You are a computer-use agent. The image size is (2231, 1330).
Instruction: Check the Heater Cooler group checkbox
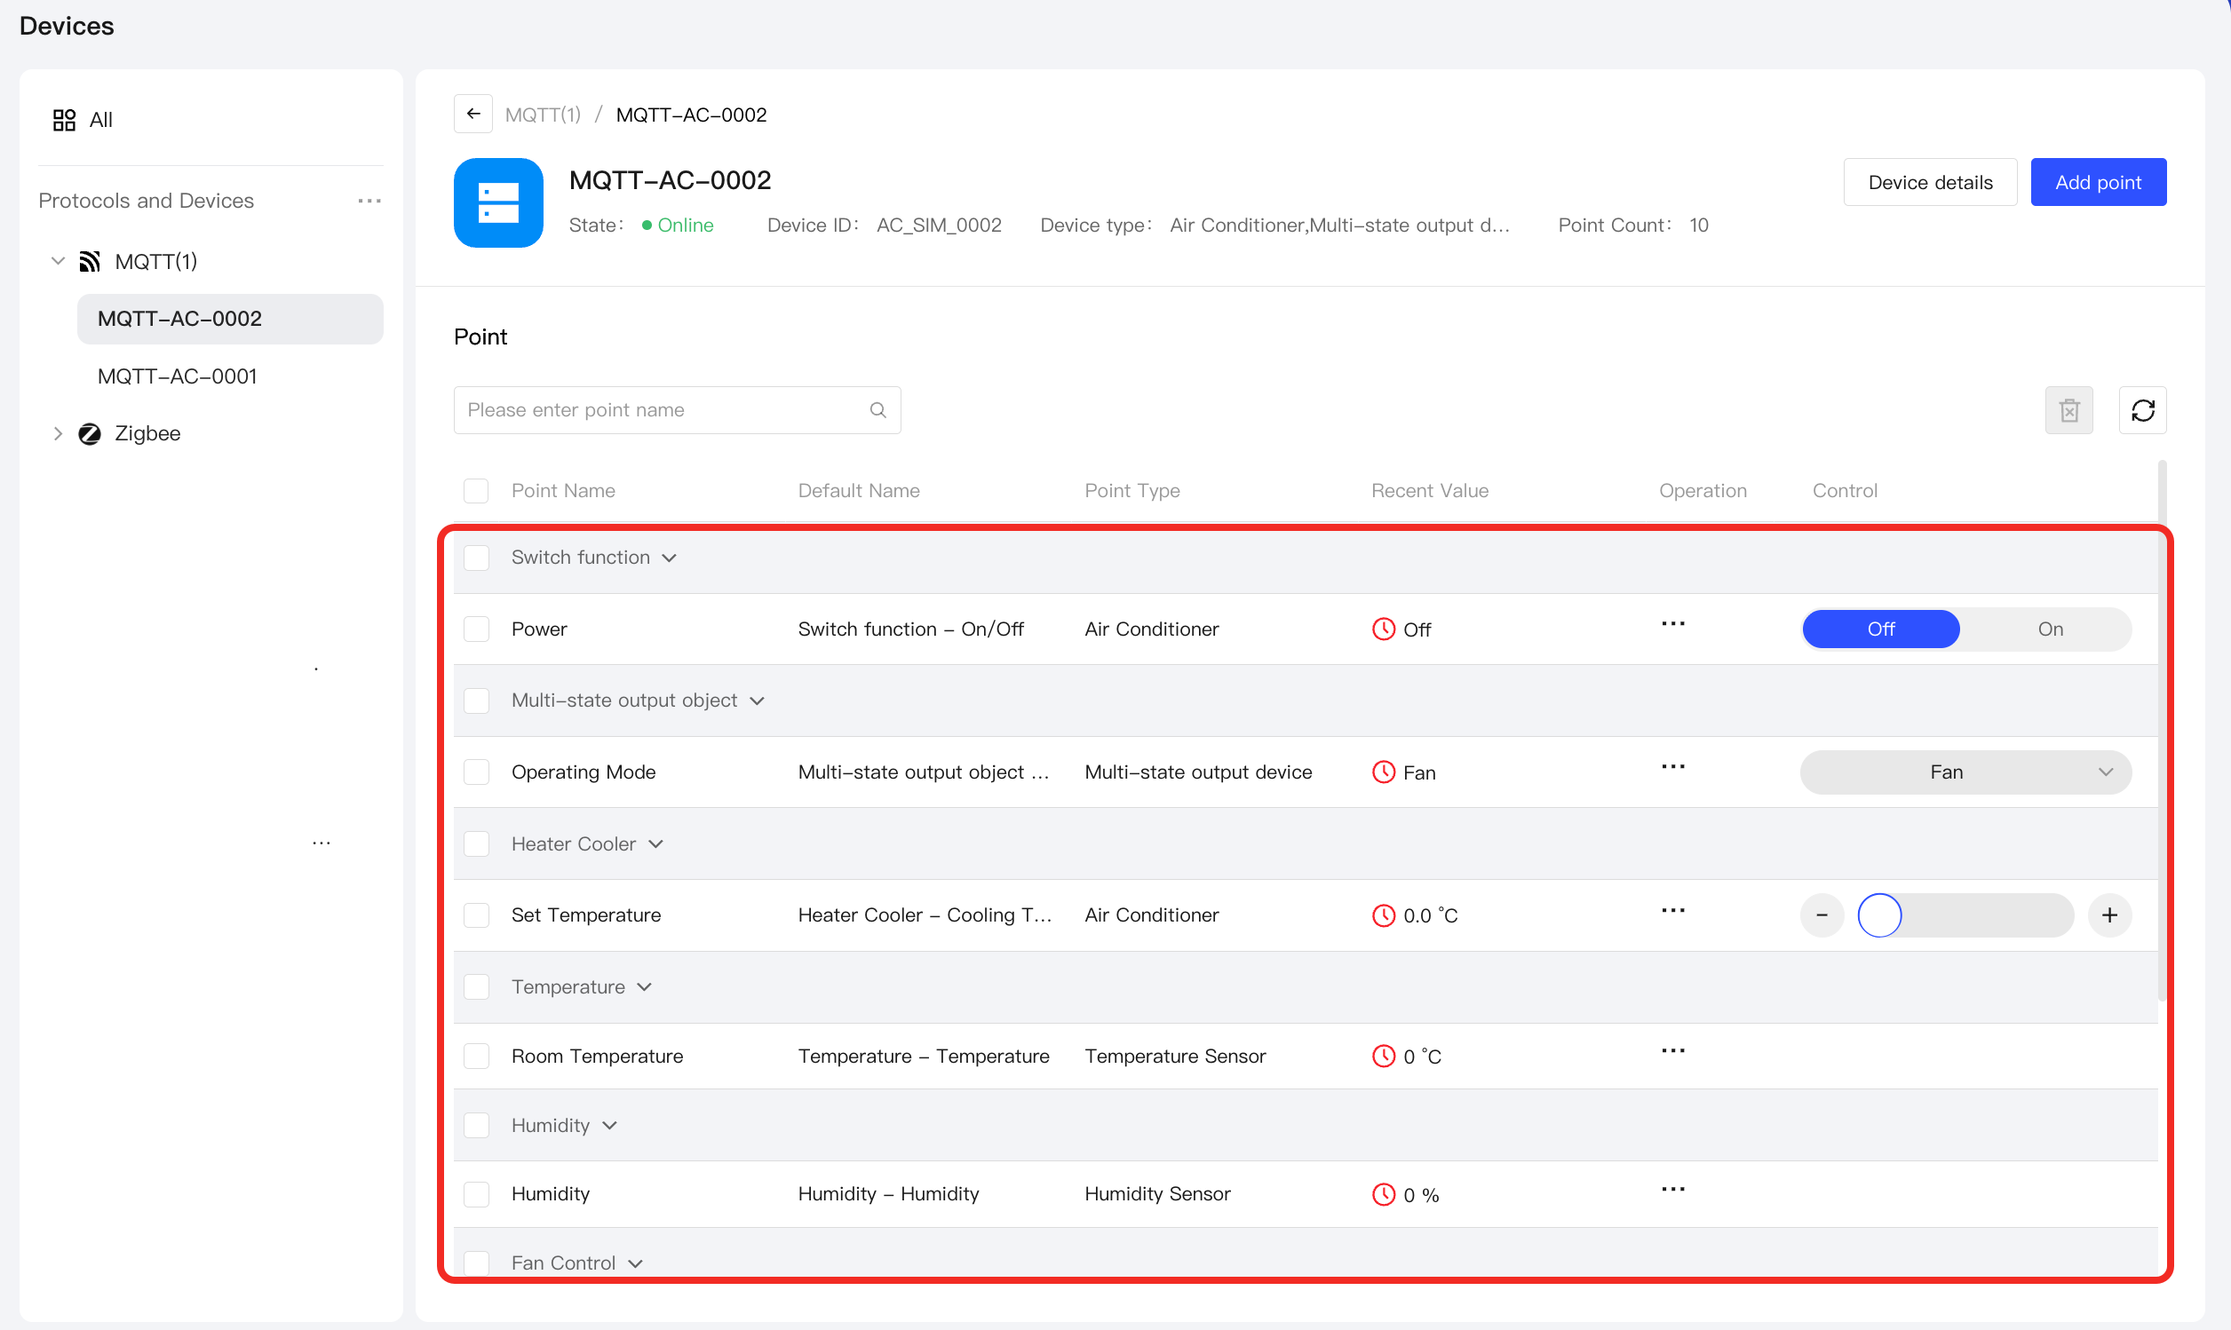[x=476, y=844]
